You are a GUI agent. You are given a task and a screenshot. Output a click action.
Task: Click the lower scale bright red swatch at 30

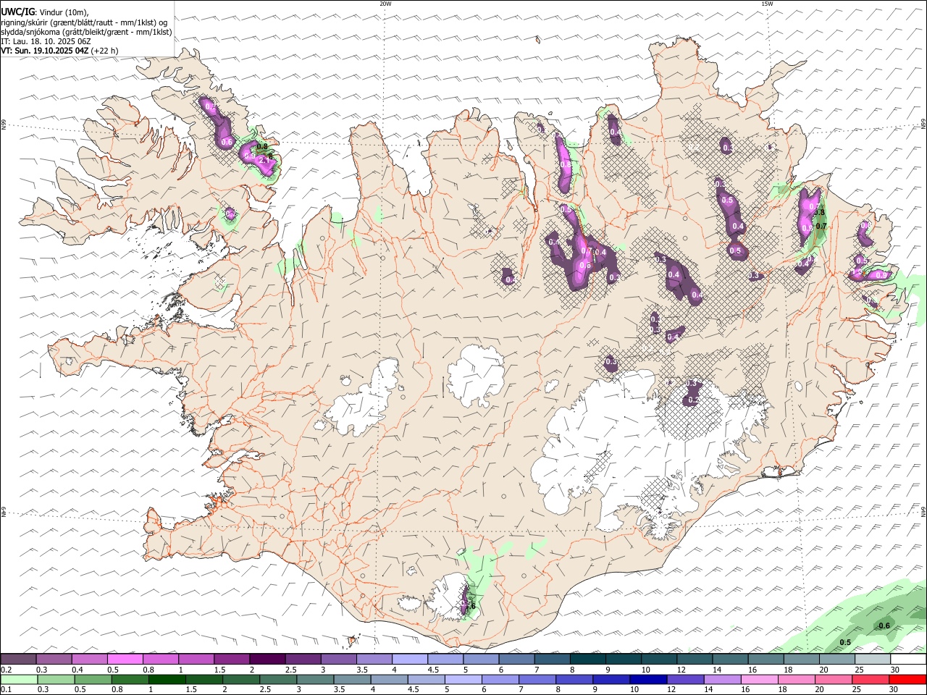point(908,679)
